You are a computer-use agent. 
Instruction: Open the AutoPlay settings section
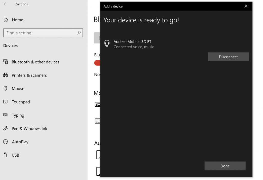pos(20,142)
